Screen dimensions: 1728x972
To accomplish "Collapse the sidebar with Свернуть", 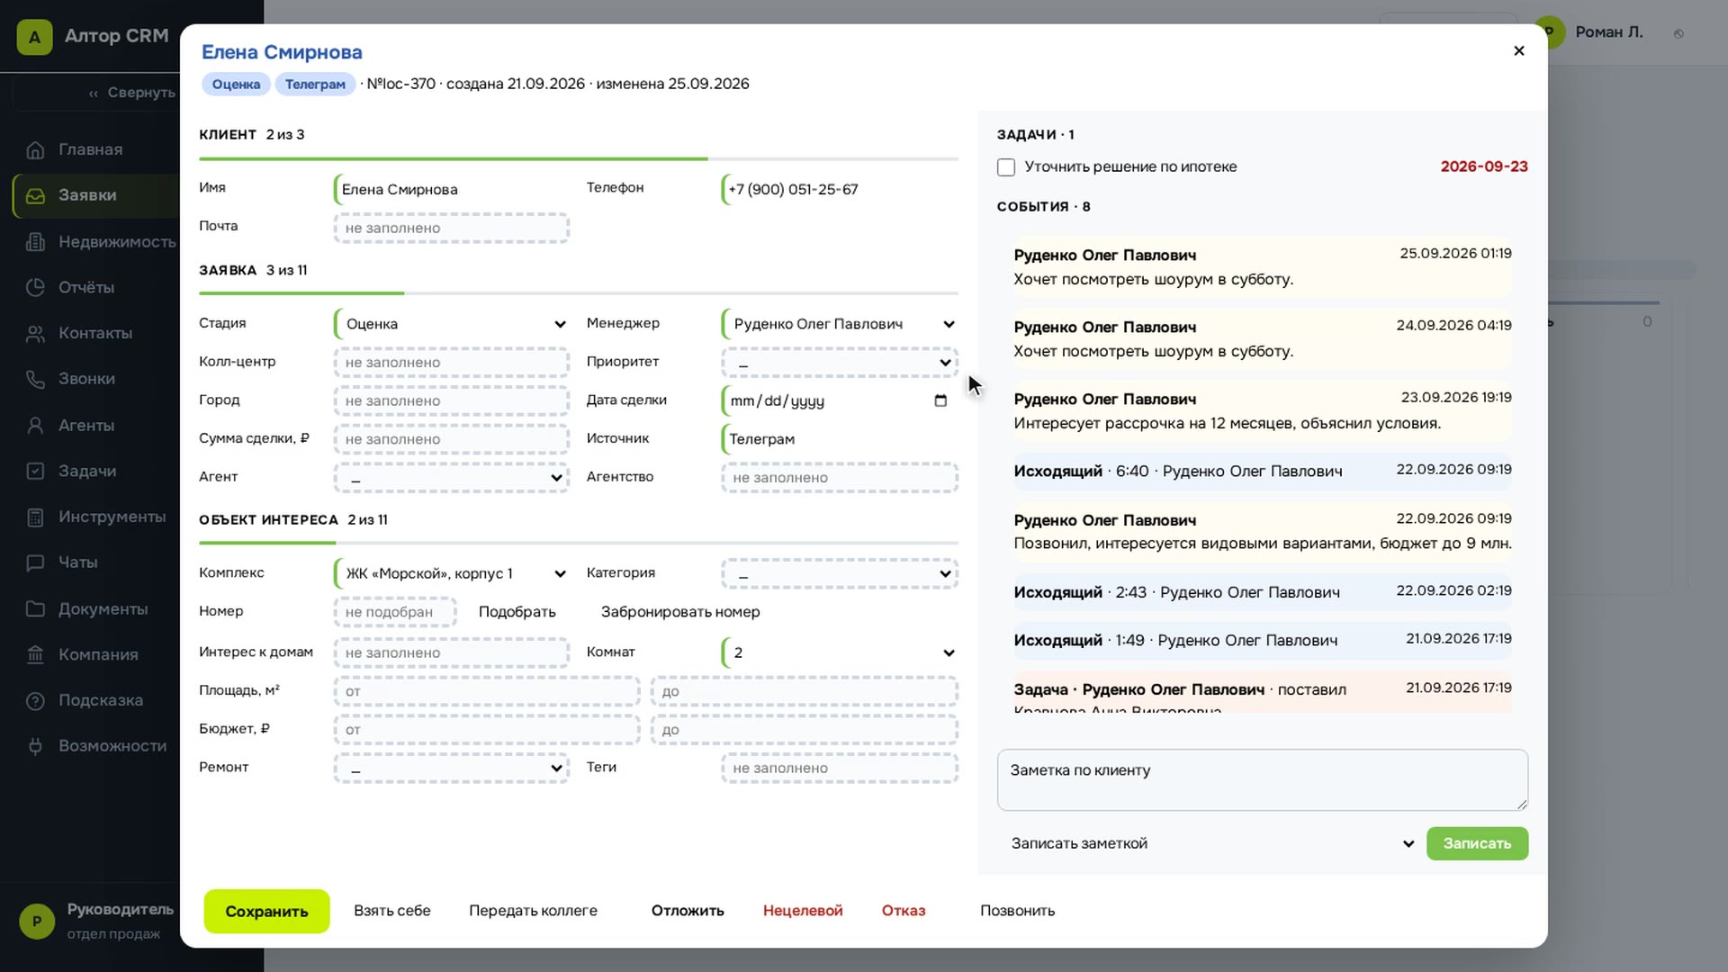I will 132,93.
